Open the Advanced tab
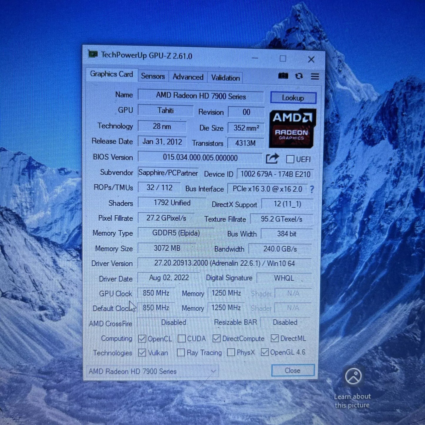This screenshot has height=425, width=425. pyautogui.click(x=188, y=77)
